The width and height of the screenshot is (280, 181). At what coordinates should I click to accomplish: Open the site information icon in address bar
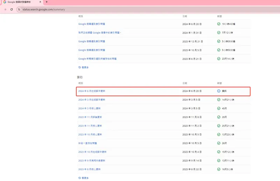pos(19,9)
